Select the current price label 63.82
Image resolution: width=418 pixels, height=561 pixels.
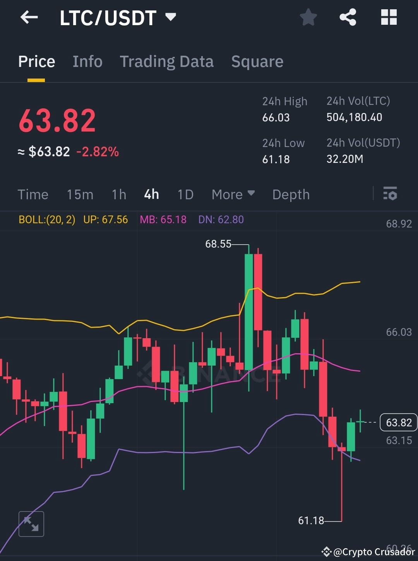[x=398, y=422]
